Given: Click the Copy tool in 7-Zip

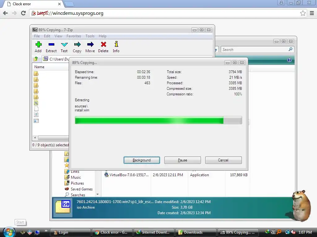Looking at the screenshot, I should (x=77, y=47).
